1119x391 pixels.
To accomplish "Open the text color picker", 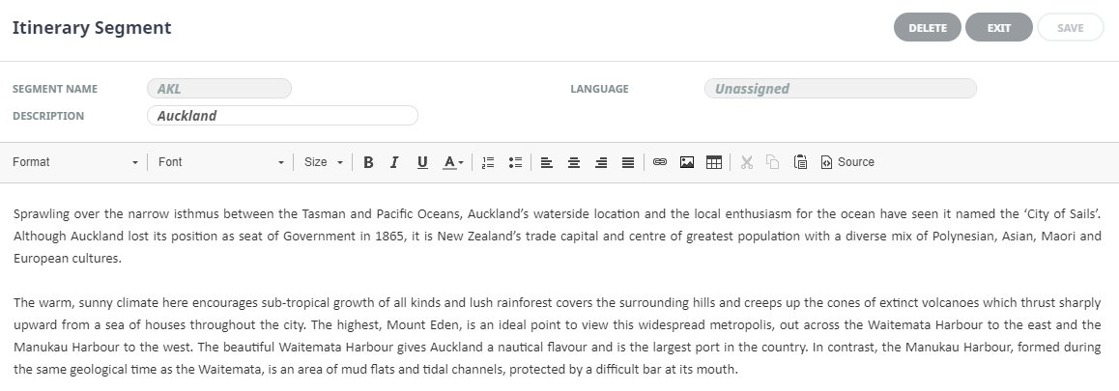I will (452, 163).
